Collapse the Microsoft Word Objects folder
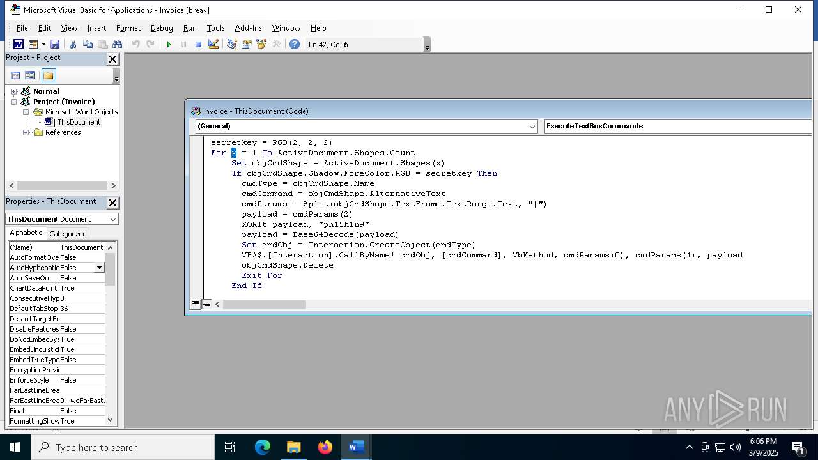Viewport: 818px width, 460px height. (26, 112)
